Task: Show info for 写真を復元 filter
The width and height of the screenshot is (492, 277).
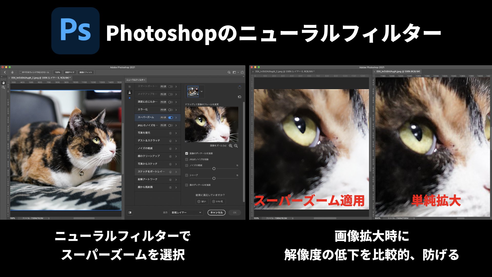Action: [170, 133]
